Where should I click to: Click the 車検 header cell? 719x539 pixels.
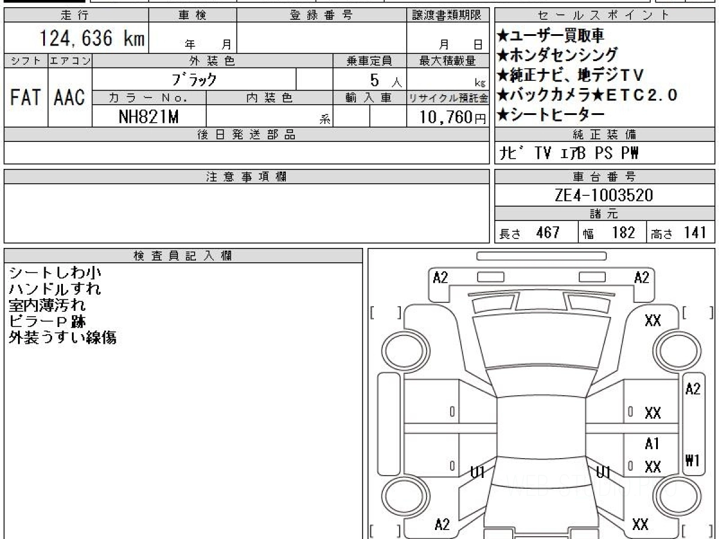click(x=192, y=16)
